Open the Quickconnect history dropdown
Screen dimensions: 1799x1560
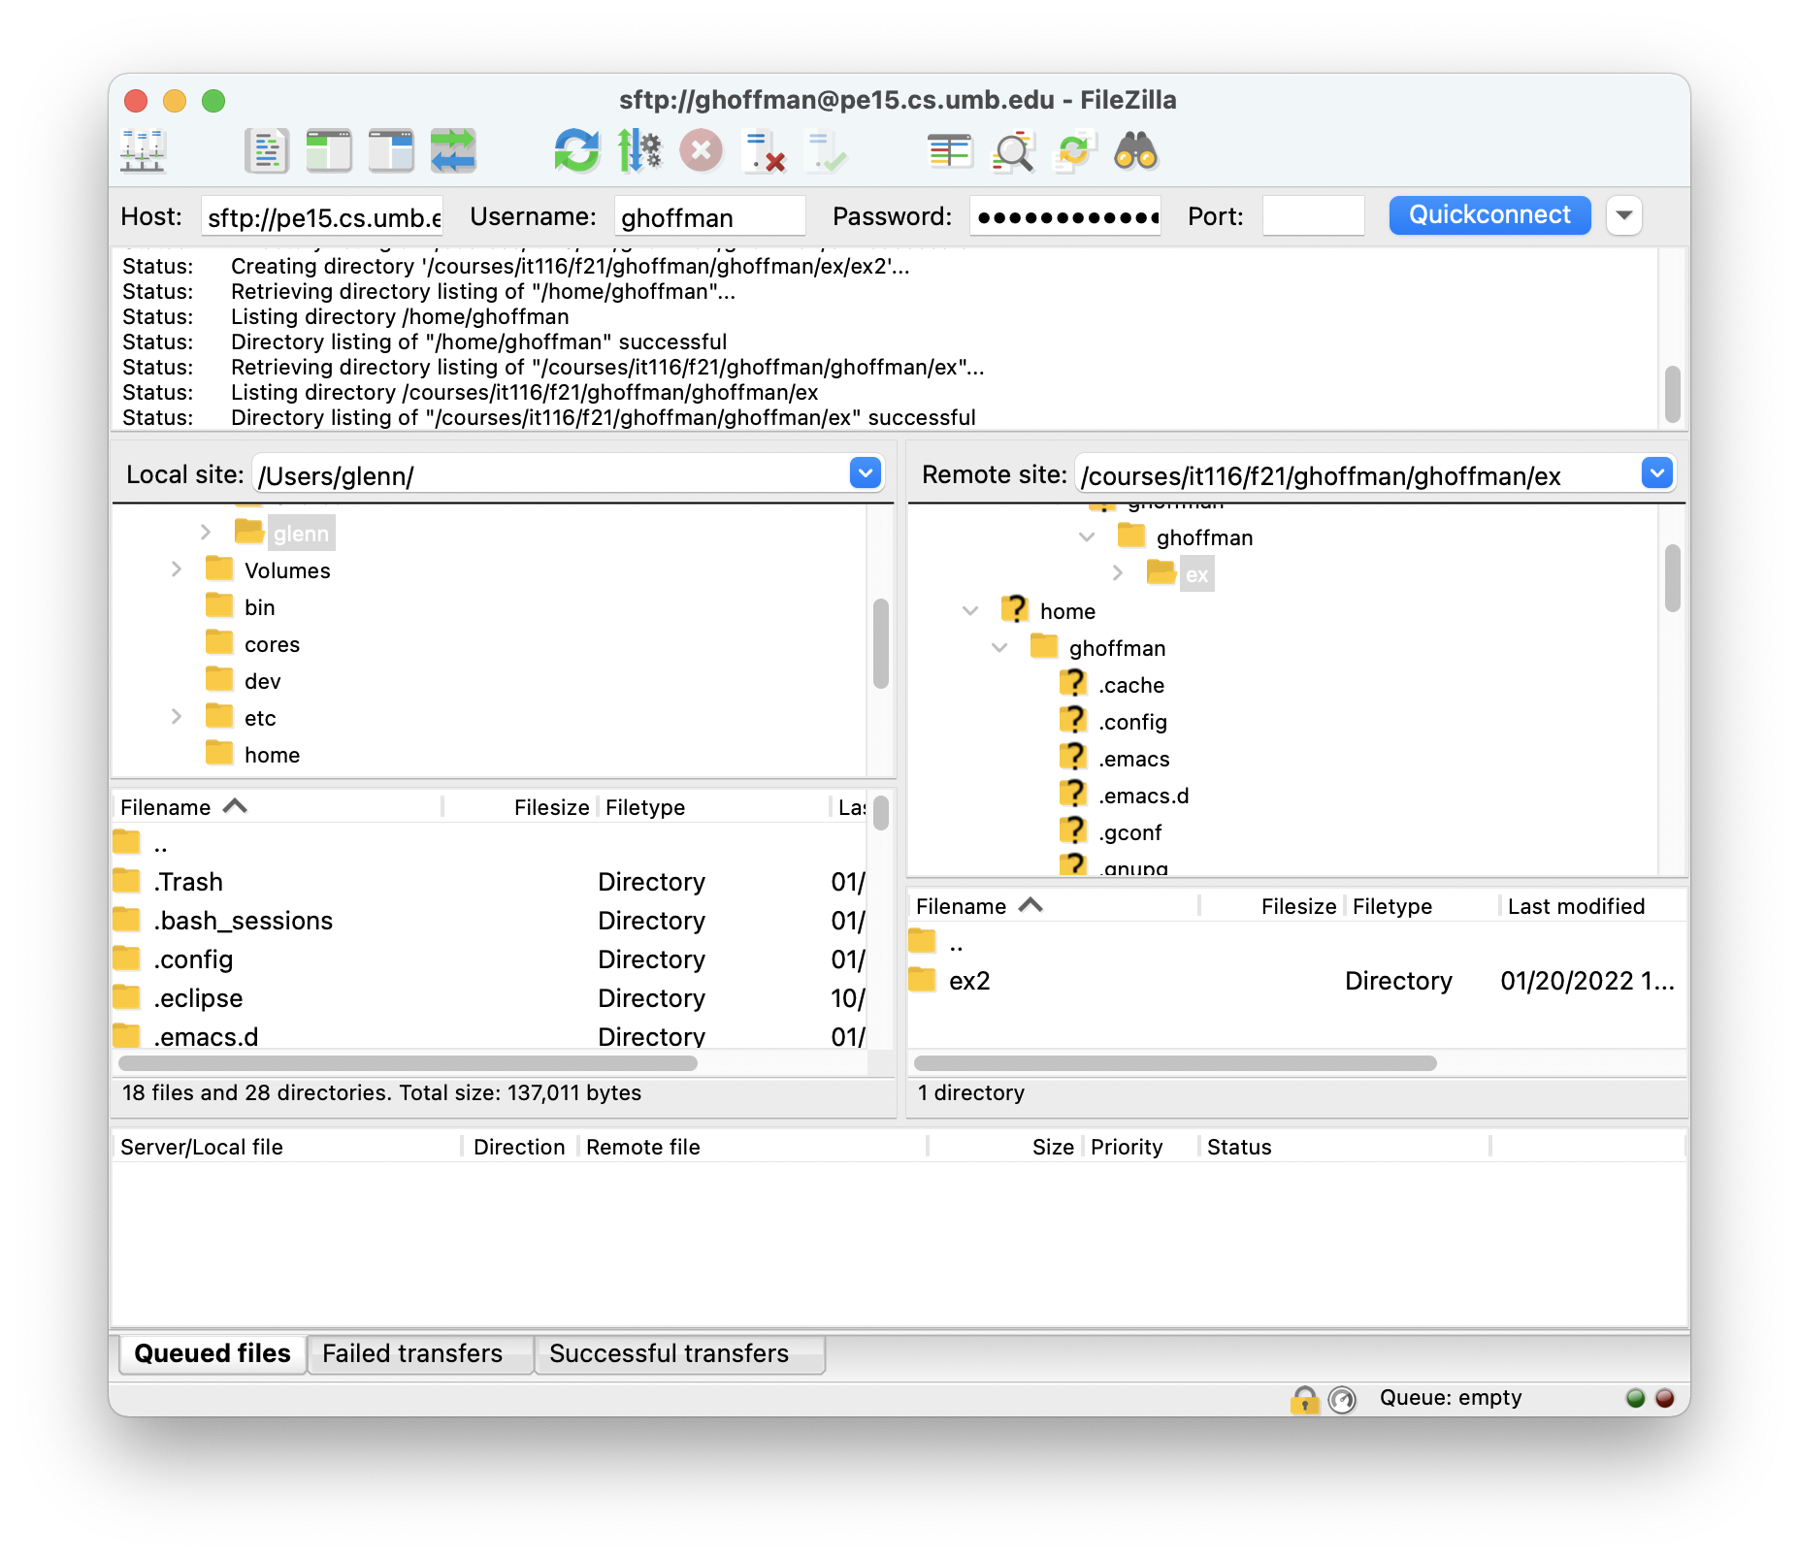[x=1624, y=215]
